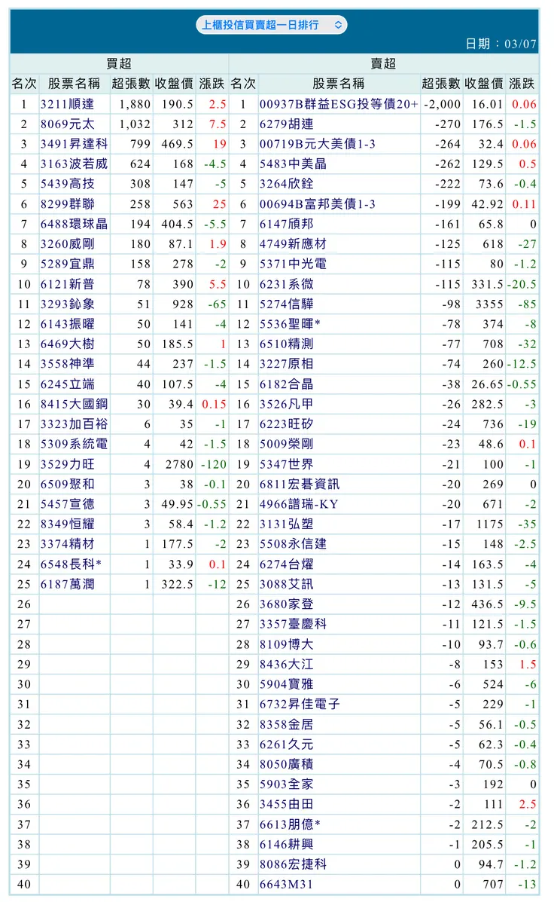The image size is (557, 902).
Task: Open stock link 3264欣銓
Action: click(x=286, y=184)
